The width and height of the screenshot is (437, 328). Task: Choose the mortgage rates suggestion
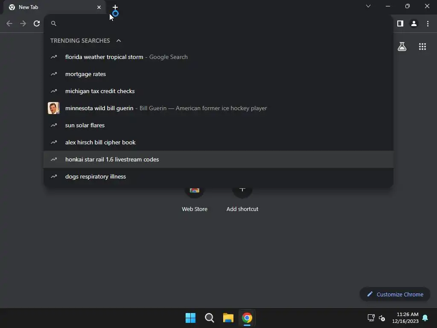point(218,74)
